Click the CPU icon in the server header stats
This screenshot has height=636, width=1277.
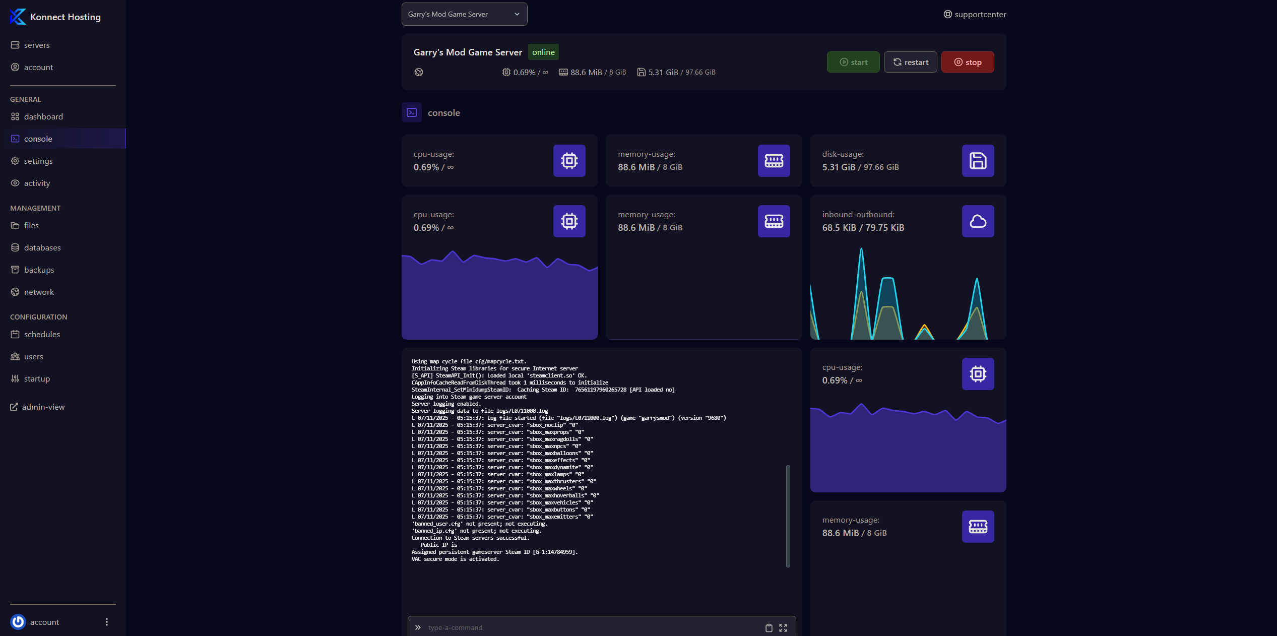click(506, 72)
